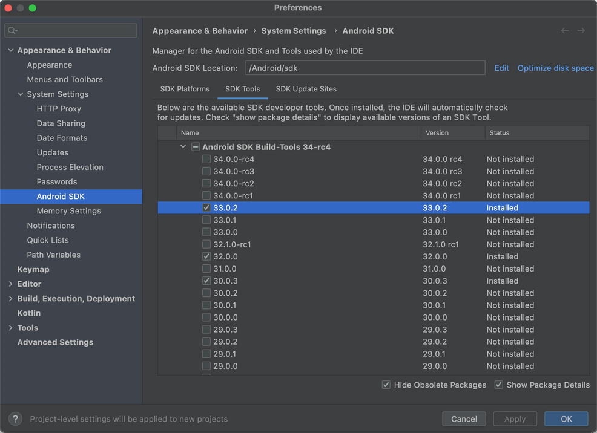
Task: Open Date Formats settings
Action: [62, 138]
